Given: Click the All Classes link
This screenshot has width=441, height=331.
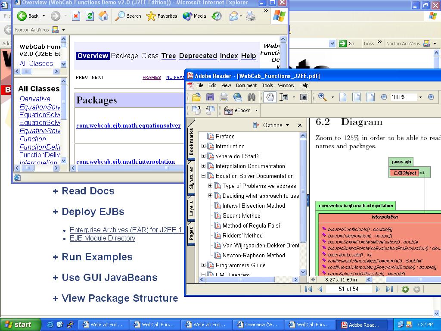Looking at the screenshot, I should pos(36,64).
